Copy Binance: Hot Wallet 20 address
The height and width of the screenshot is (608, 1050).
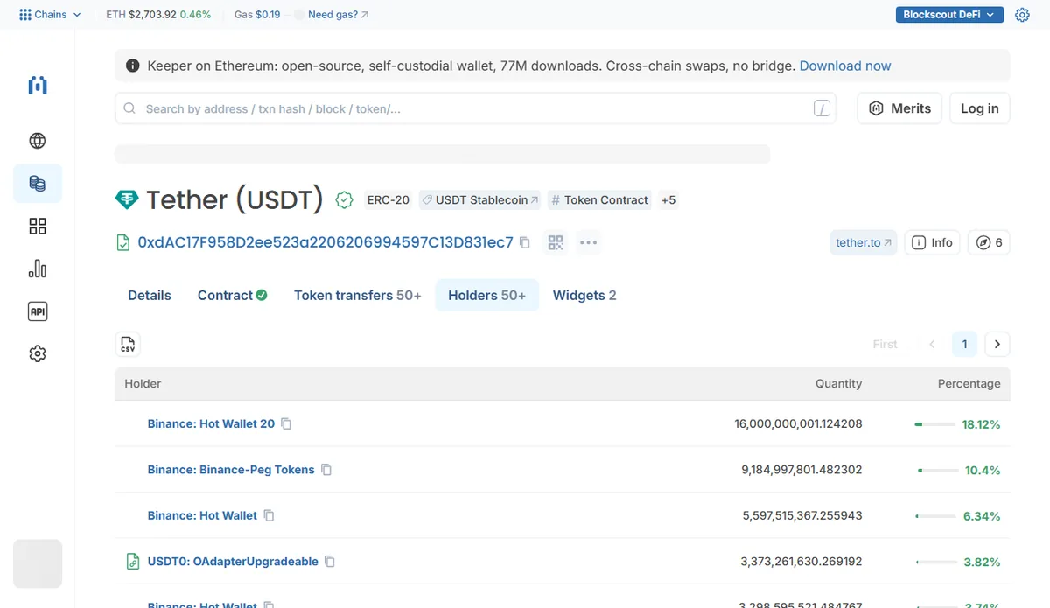point(286,423)
